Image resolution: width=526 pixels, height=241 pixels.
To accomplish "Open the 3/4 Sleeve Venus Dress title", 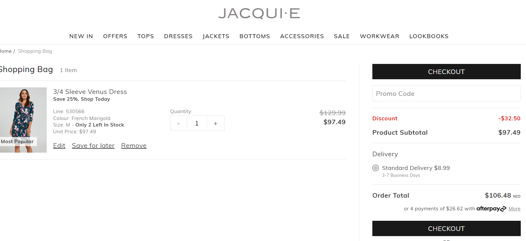I will 90,92.
